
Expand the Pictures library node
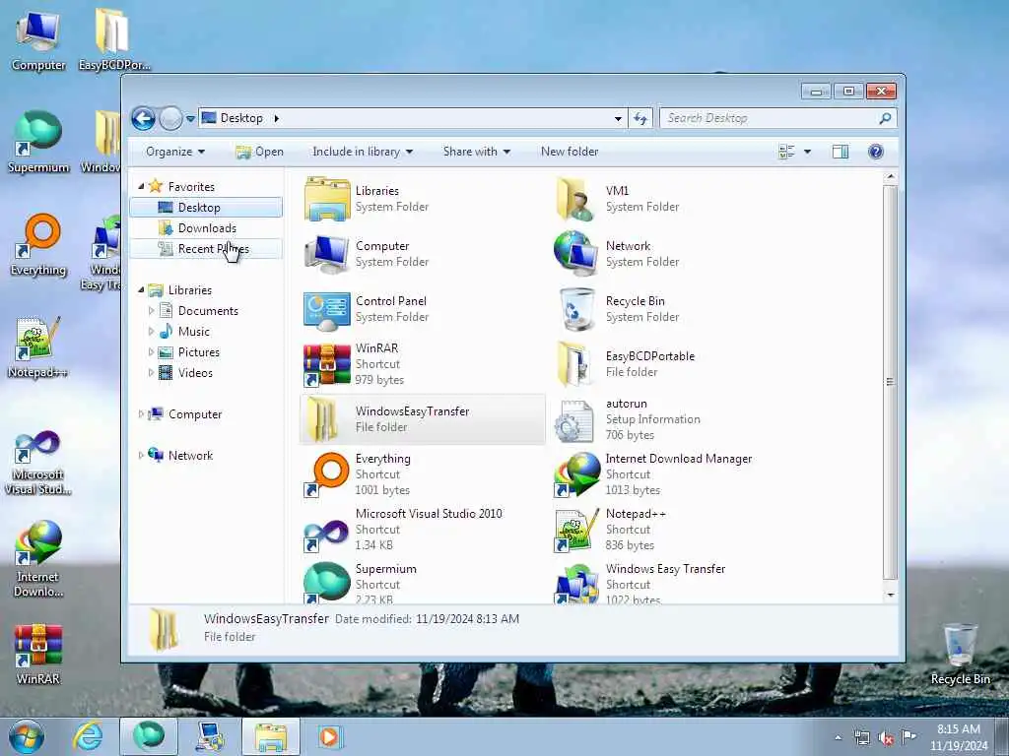(151, 352)
